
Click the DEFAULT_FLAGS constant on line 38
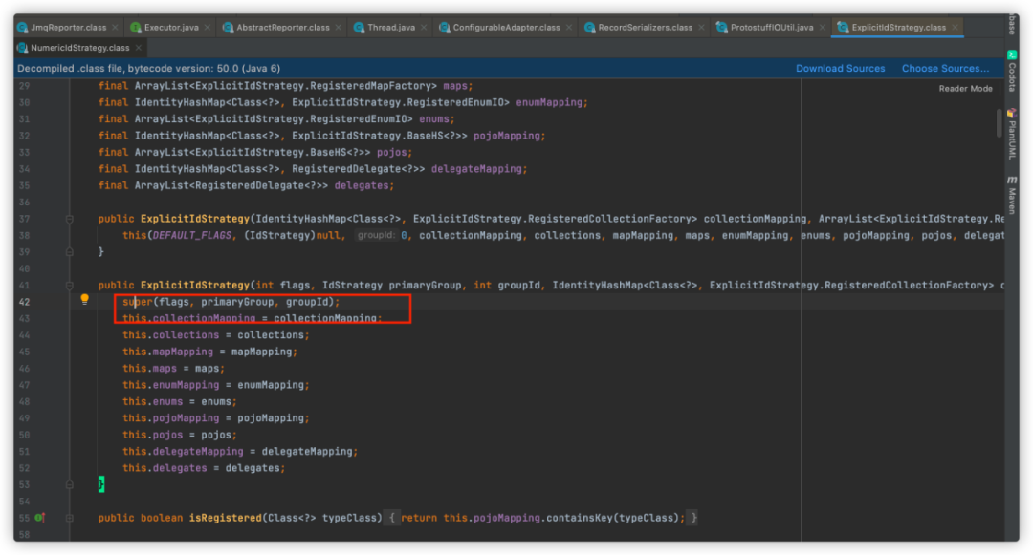[x=191, y=235]
